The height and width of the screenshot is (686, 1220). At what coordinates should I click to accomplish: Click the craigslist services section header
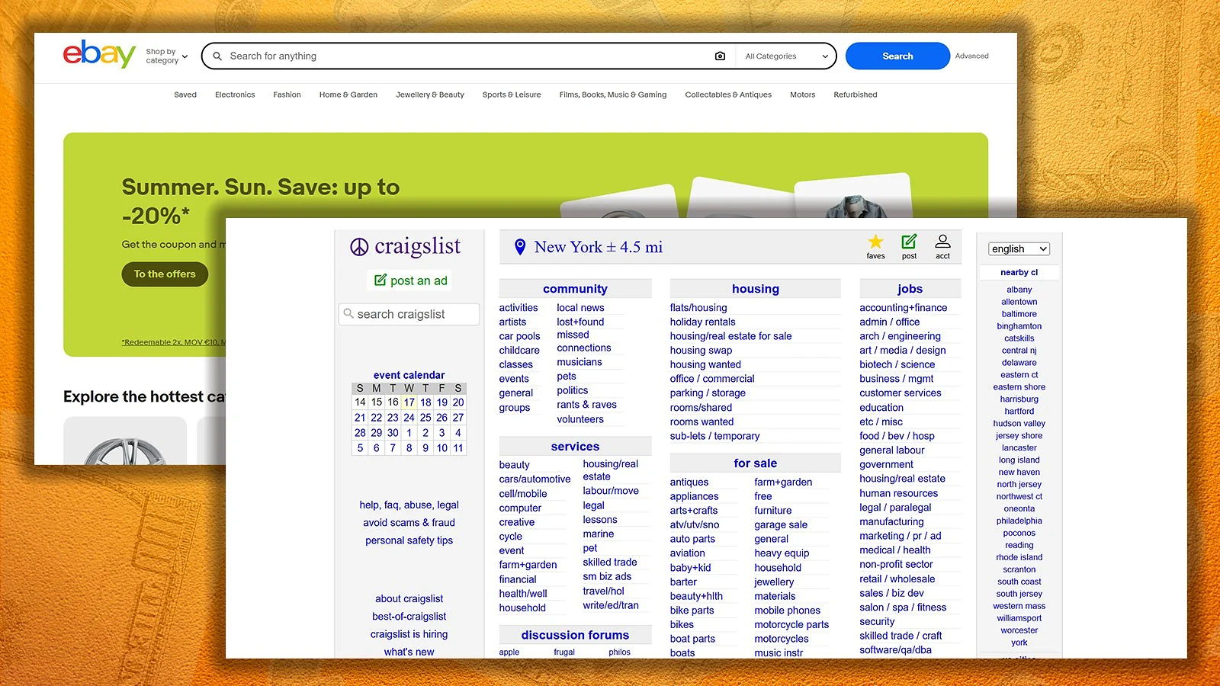tap(575, 447)
